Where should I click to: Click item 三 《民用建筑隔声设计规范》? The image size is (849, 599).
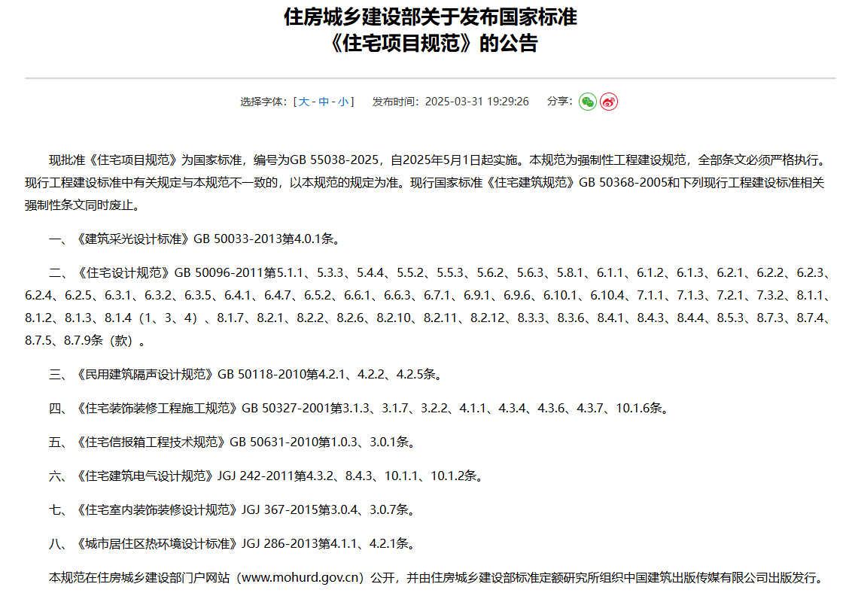click(x=145, y=375)
